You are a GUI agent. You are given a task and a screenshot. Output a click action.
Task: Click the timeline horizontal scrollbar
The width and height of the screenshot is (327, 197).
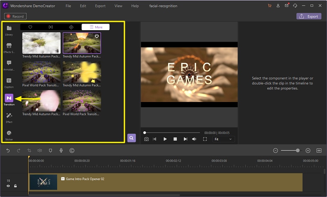coord(104,195)
